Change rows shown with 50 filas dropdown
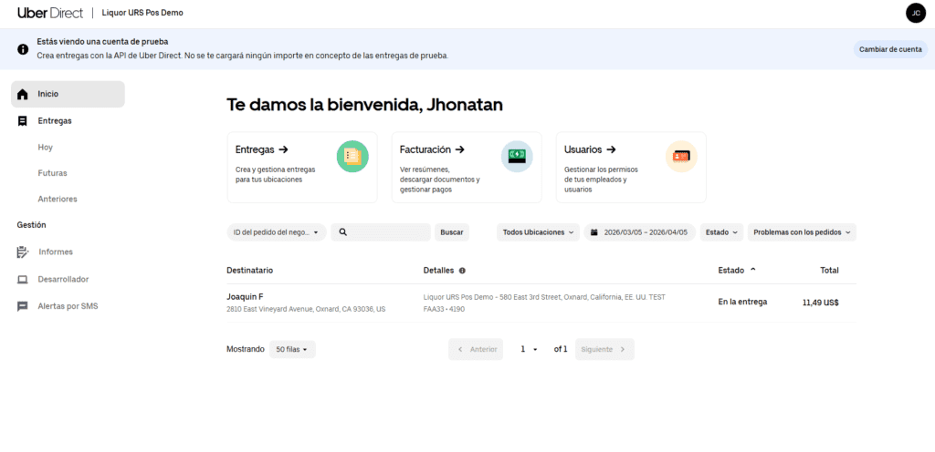 click(292, 350)
